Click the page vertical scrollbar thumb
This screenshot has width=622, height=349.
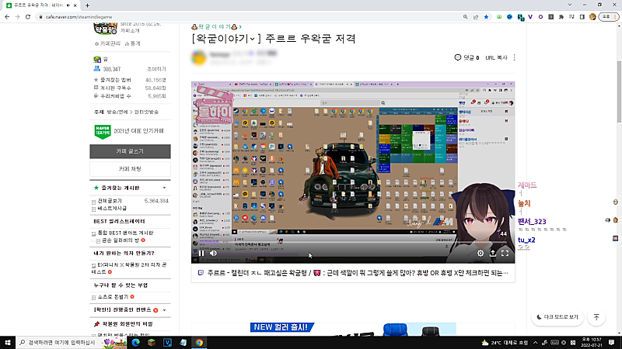[x=619, y=92]
